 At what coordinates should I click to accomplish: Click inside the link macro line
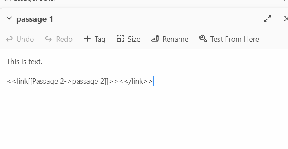coord(80,81)
